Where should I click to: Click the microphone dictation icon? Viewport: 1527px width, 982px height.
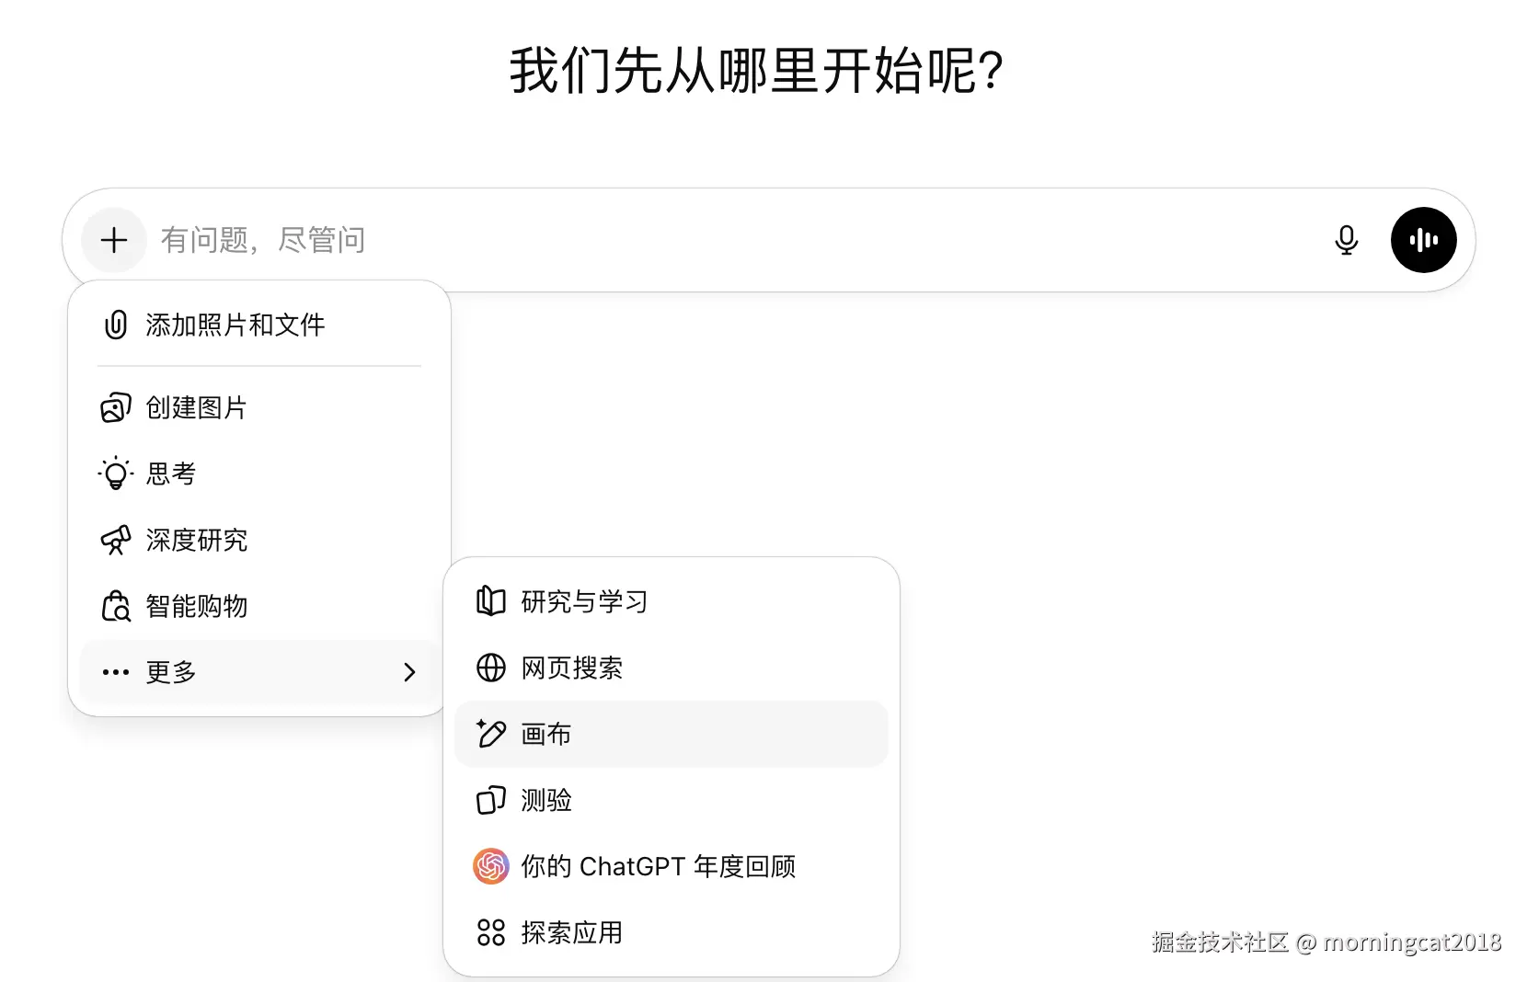point(1346,240)
